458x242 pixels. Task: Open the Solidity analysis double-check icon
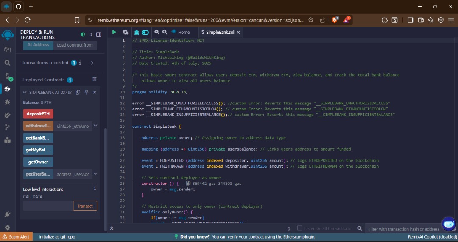click(7, 115)
